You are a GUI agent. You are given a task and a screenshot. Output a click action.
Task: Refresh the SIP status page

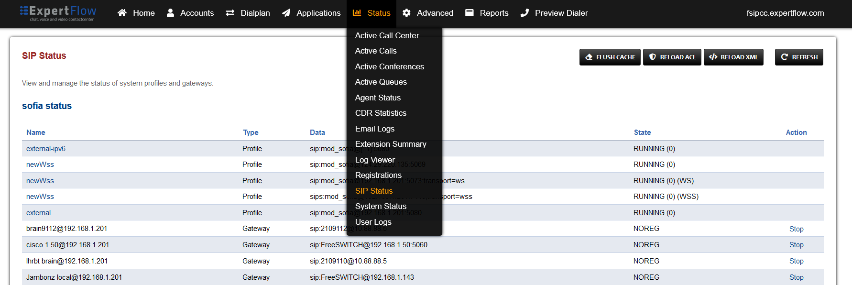[799, 57]
